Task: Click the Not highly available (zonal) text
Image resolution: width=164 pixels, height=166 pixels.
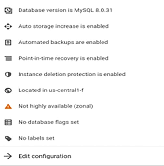Action: click(x=56, y=106)
